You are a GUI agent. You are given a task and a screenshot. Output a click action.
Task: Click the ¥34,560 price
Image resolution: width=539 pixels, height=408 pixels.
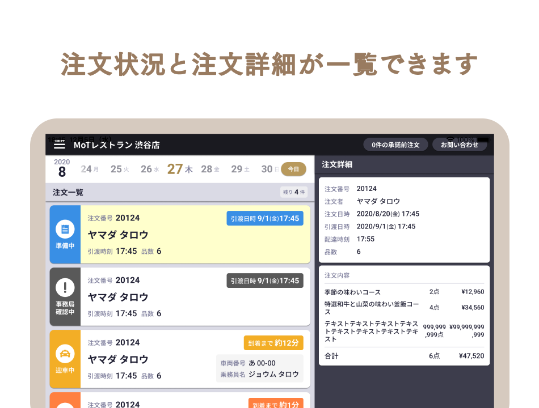pos(473,307)
